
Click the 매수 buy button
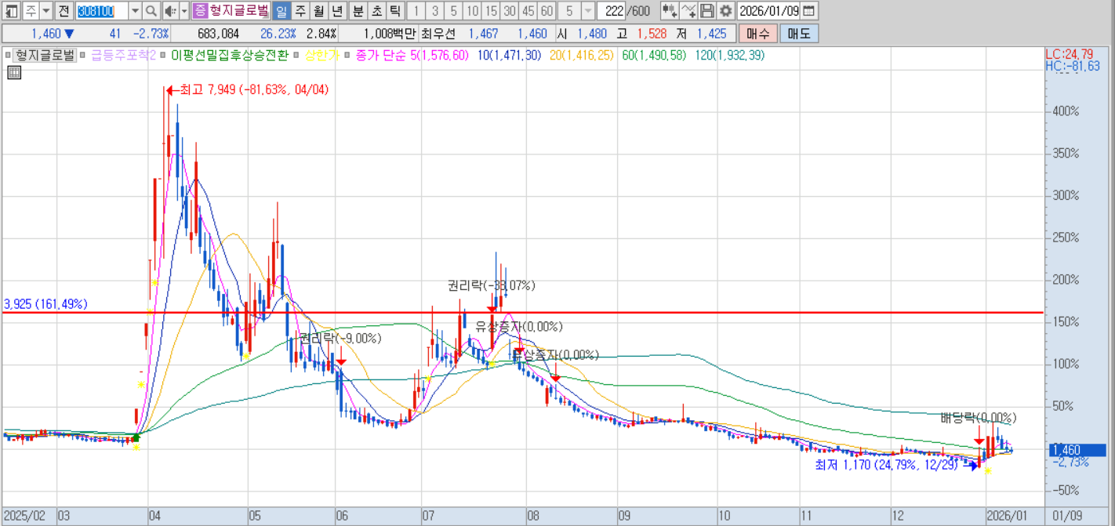(758, 34)
